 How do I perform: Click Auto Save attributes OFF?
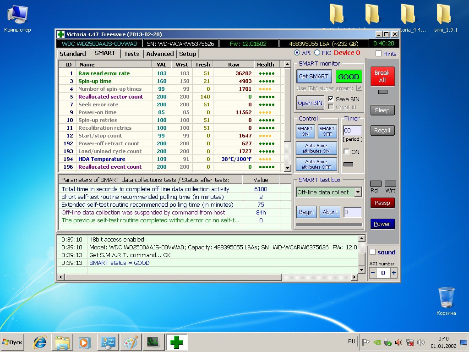(x=316, y=164)
